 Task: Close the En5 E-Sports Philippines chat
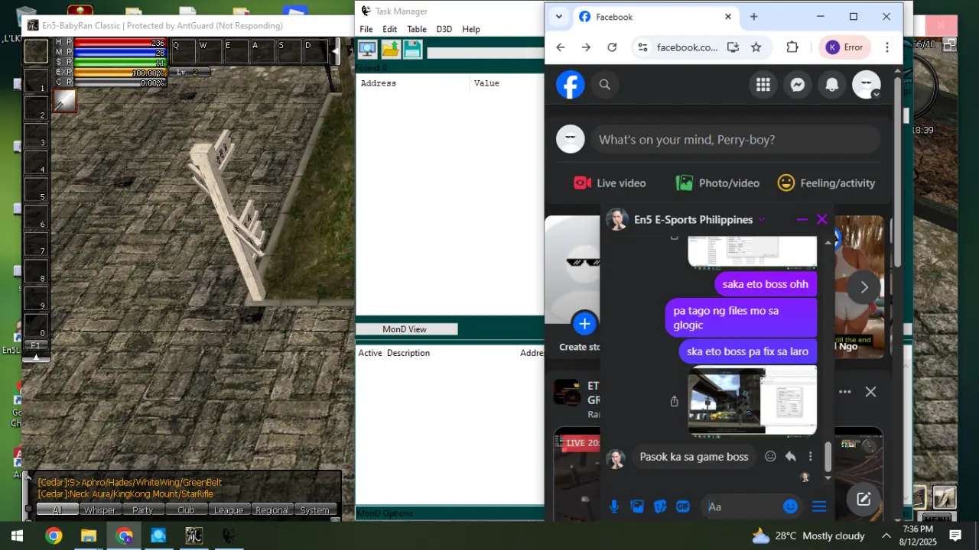click(822, 220)
